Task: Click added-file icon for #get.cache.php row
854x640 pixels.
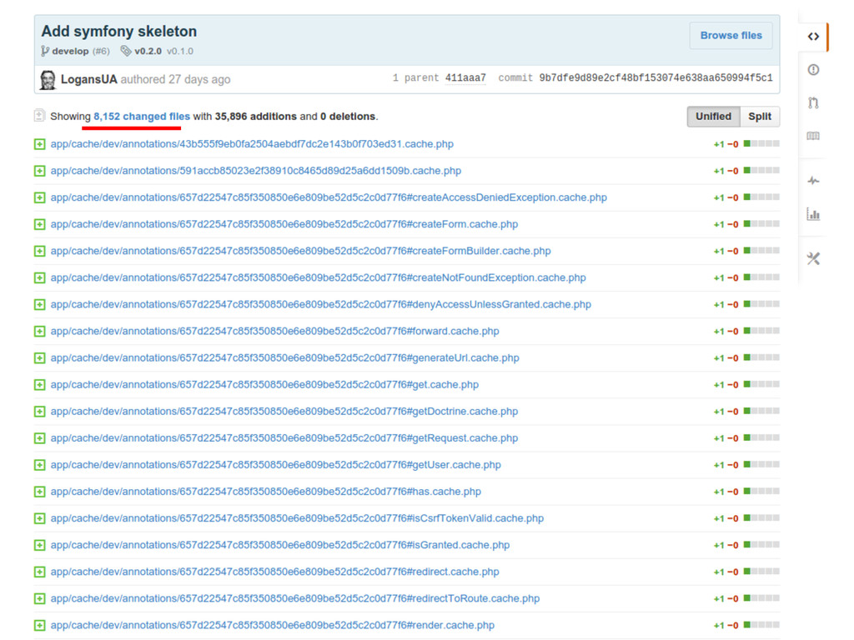Action: (x=40, y=385)
